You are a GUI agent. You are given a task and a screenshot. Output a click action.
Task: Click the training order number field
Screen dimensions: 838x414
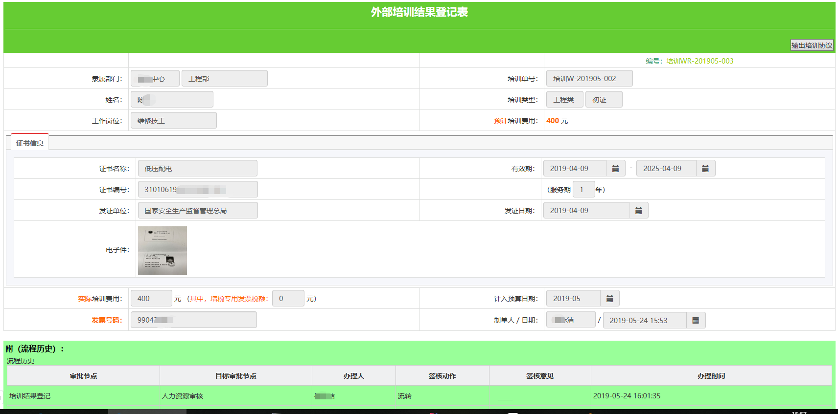[x=589, y=79]
